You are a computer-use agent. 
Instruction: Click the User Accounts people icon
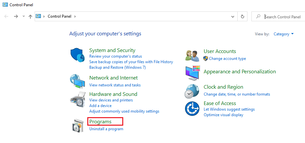point(192,56)
